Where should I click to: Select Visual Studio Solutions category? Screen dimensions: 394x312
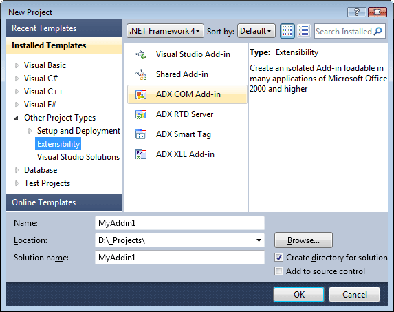(78, 157)
